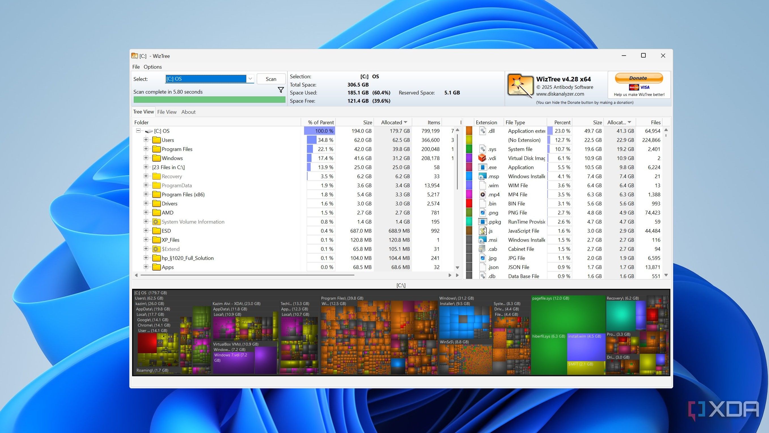Click the $Extend gear folder icon
Viewport: 769px width, 433px height.
pos(156,249)
